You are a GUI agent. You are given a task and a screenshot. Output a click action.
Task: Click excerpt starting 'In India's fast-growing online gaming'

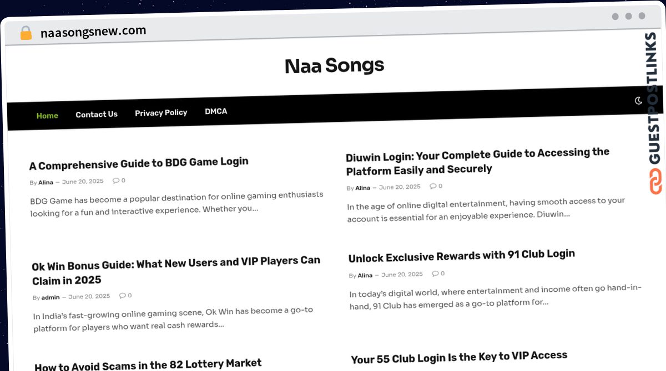pos(173,319)
